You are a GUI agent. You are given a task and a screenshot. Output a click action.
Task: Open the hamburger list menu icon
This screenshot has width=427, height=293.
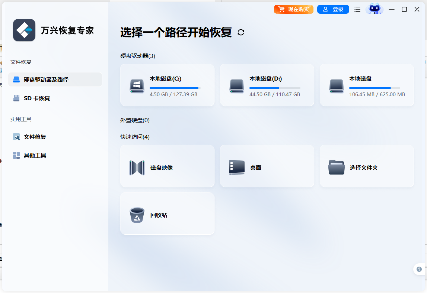point(357,9)
